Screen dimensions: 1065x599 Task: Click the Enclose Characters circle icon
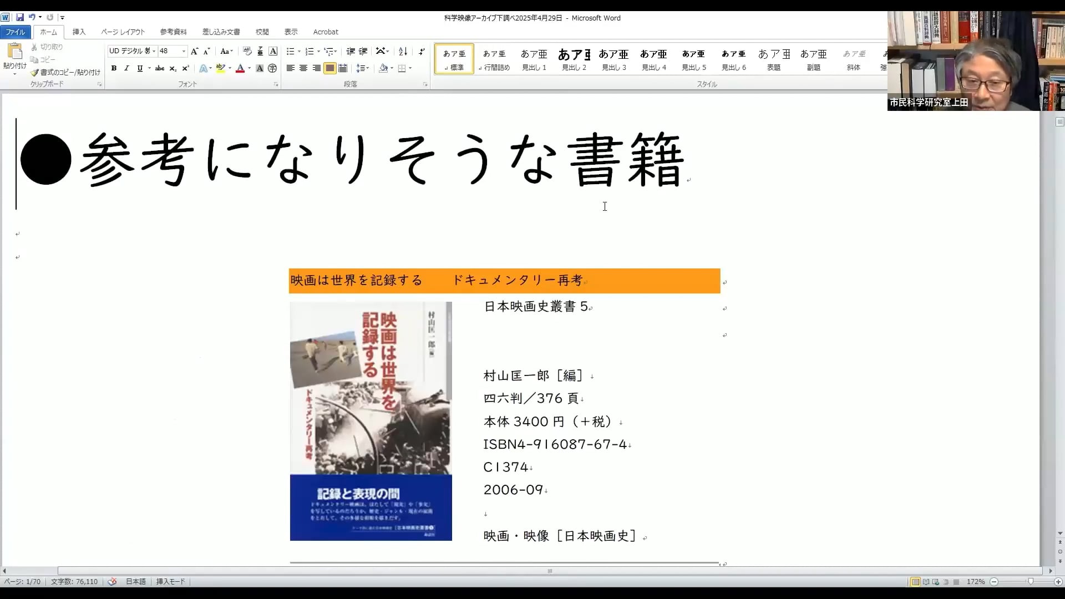(272, 68)
